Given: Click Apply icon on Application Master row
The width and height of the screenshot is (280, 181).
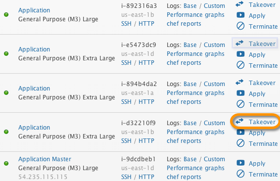Looking at the screenshot, I should [240, 163].
